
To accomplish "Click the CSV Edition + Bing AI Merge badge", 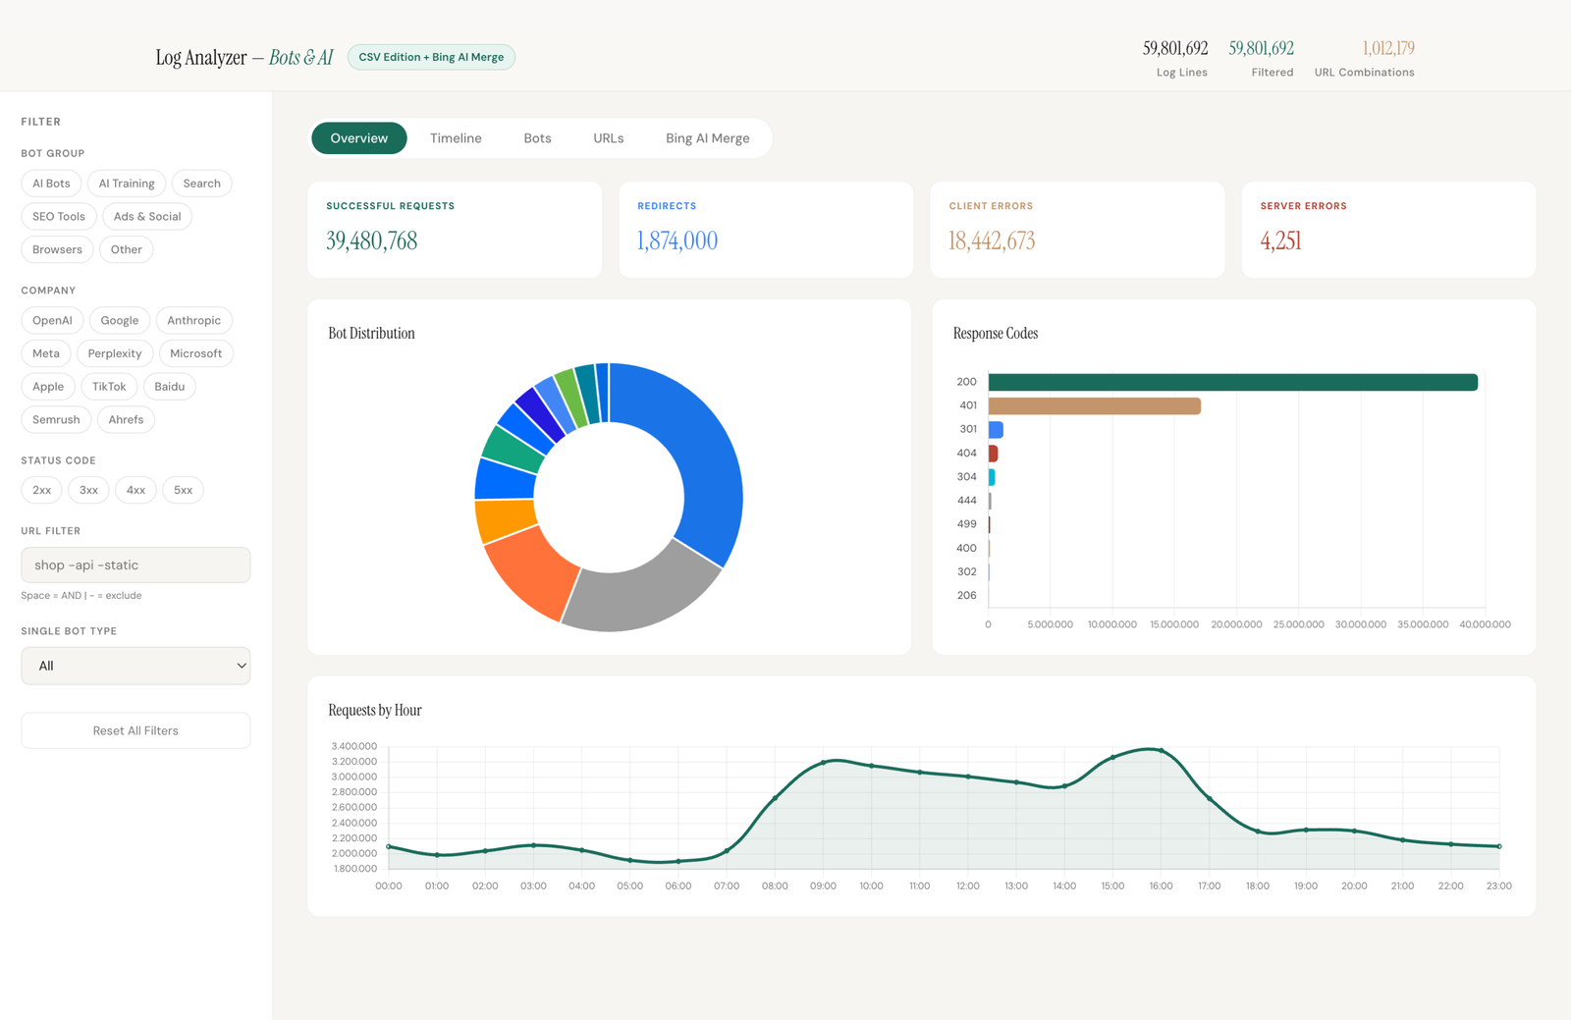I will pyautogui.click(x=431, y=57).
